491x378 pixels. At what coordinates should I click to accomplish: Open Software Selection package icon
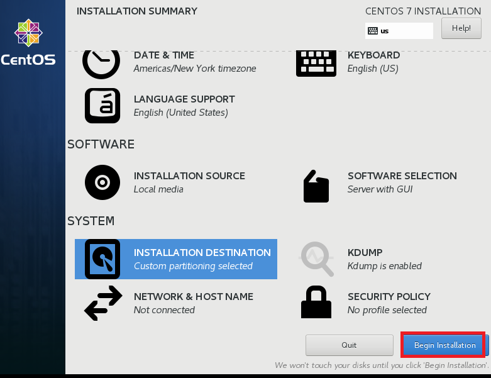tap(316, 186)
